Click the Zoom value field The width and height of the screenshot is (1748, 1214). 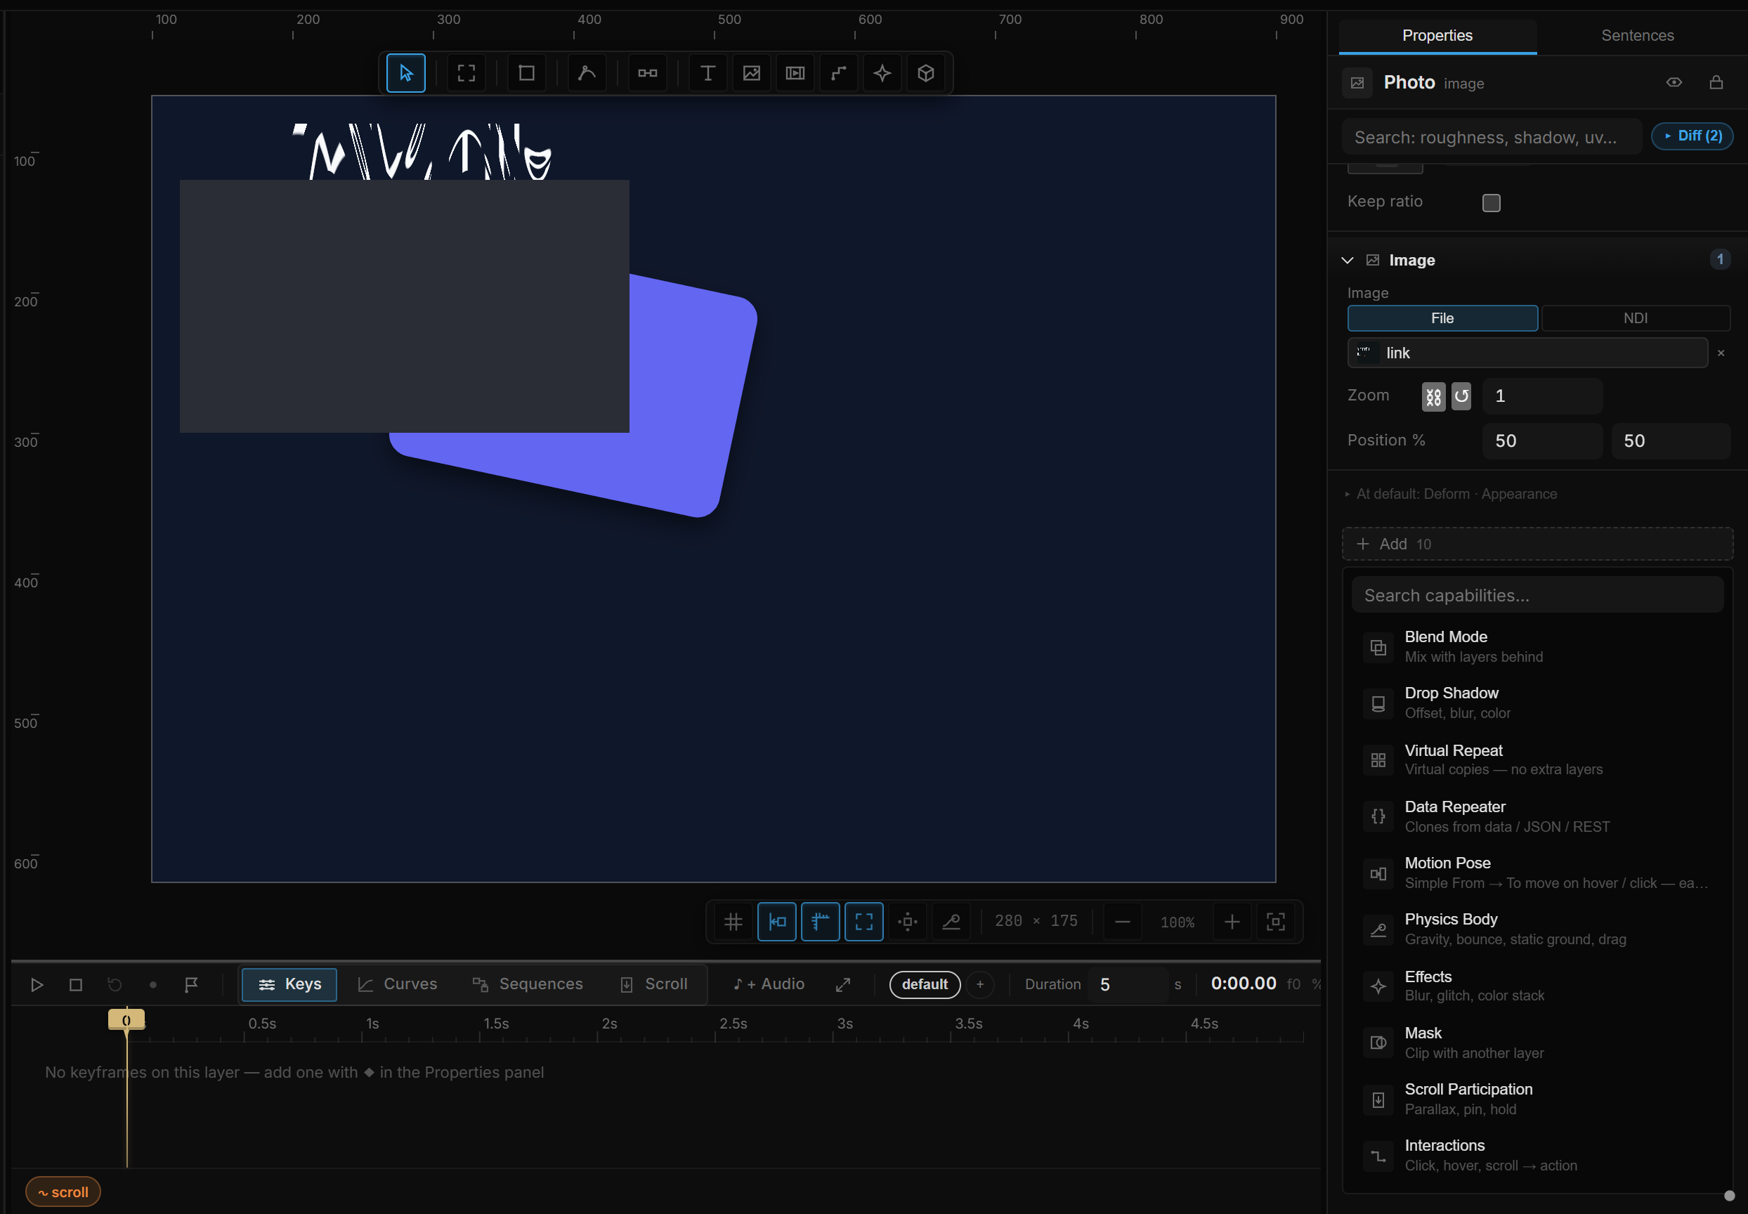click(x=1542, y=396)
